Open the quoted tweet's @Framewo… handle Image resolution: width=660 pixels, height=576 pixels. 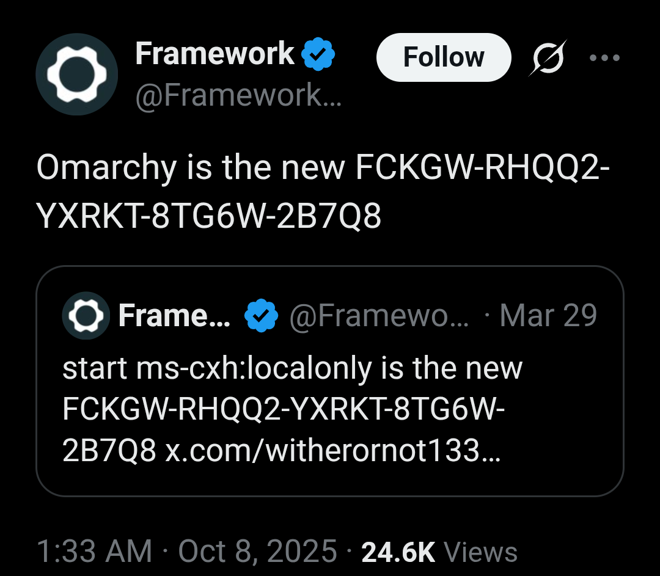point(379,316)
